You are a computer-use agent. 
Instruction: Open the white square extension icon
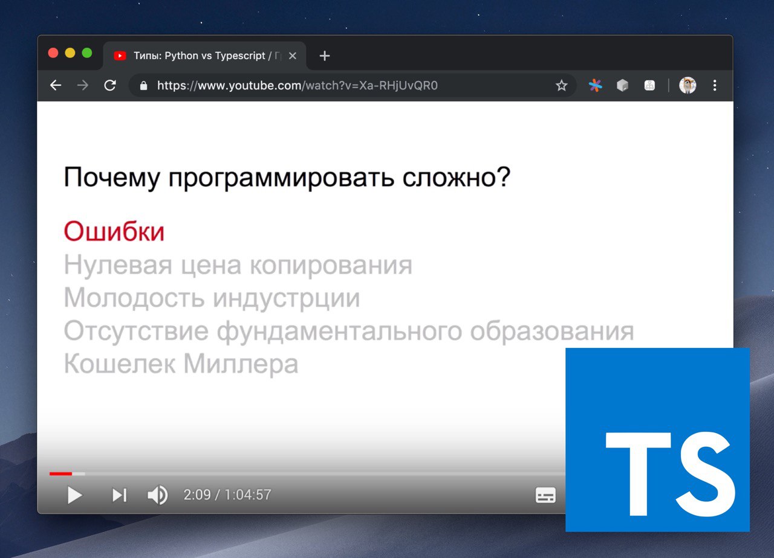(649, 86)
